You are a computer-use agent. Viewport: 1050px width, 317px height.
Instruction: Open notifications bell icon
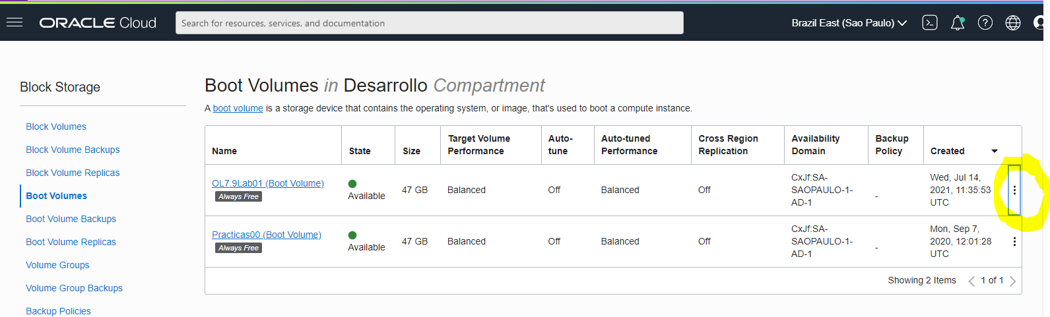pyautogui.click(x=957, y=23)
